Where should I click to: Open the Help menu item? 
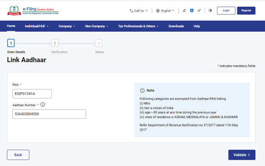click(x=197, y=26)
